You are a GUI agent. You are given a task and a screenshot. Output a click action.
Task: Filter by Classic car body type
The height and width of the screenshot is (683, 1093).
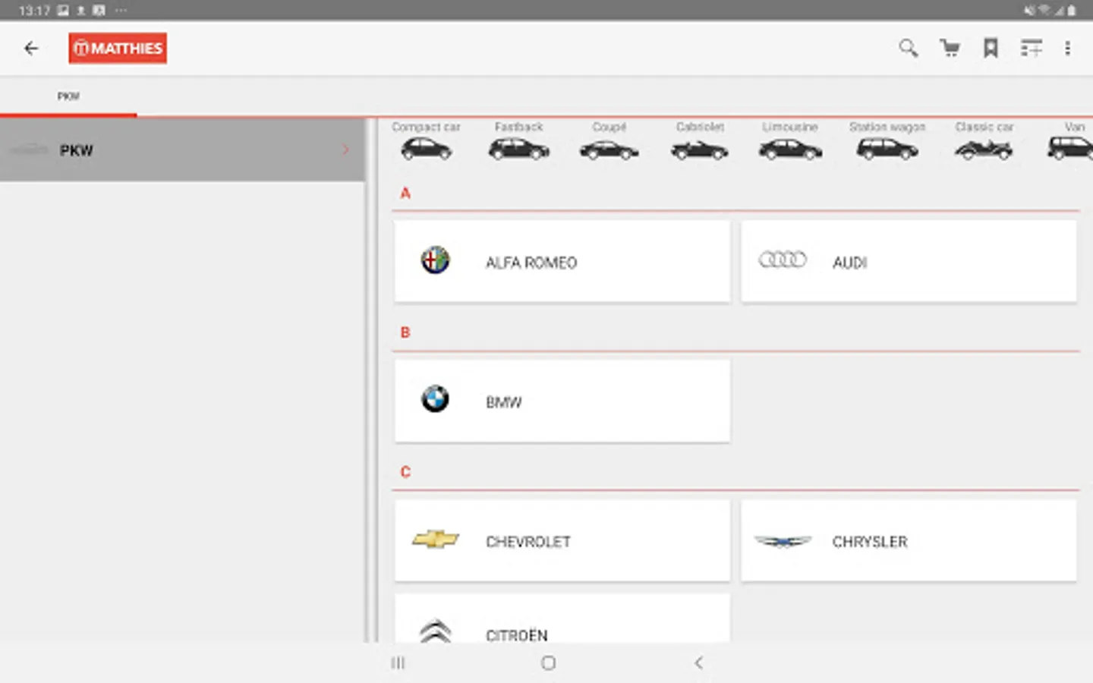click(984, 140)
